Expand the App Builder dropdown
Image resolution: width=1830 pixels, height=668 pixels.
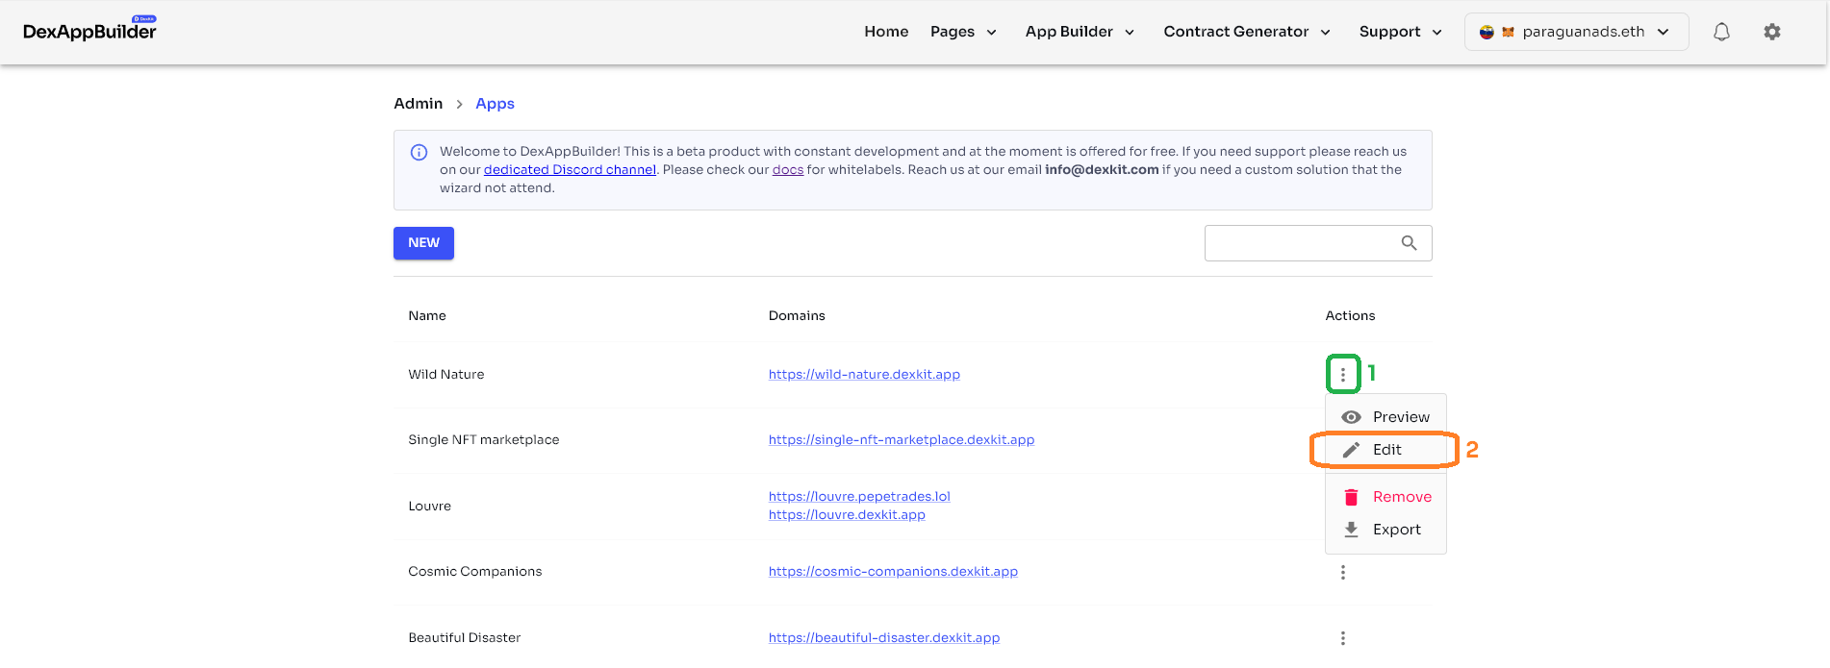(1080, 32)
